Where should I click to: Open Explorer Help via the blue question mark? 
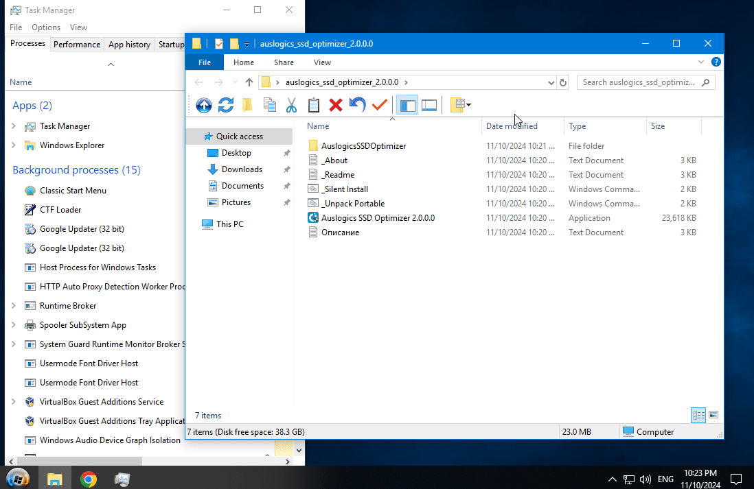click(716, 62)
